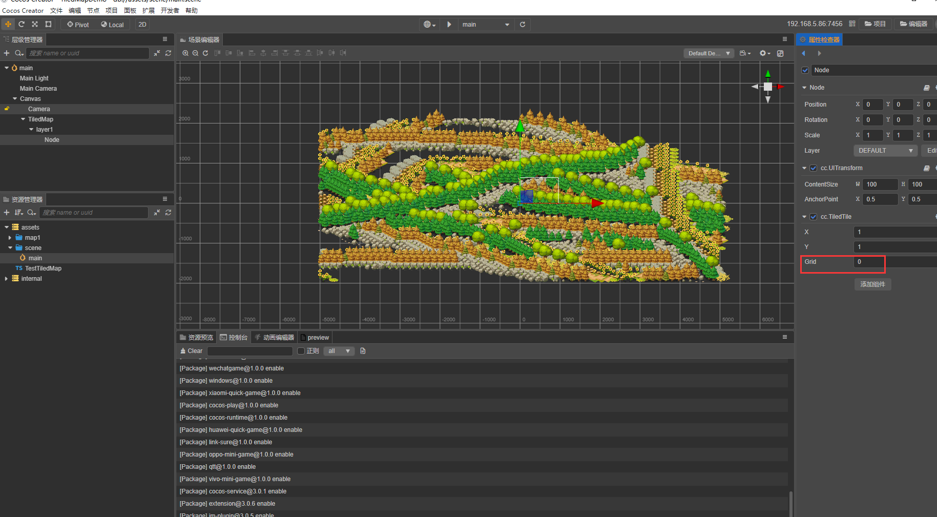This screenshot has width=937, height=517.
Task: Select the Scale transform tool
Action: (x=35, y=24)
